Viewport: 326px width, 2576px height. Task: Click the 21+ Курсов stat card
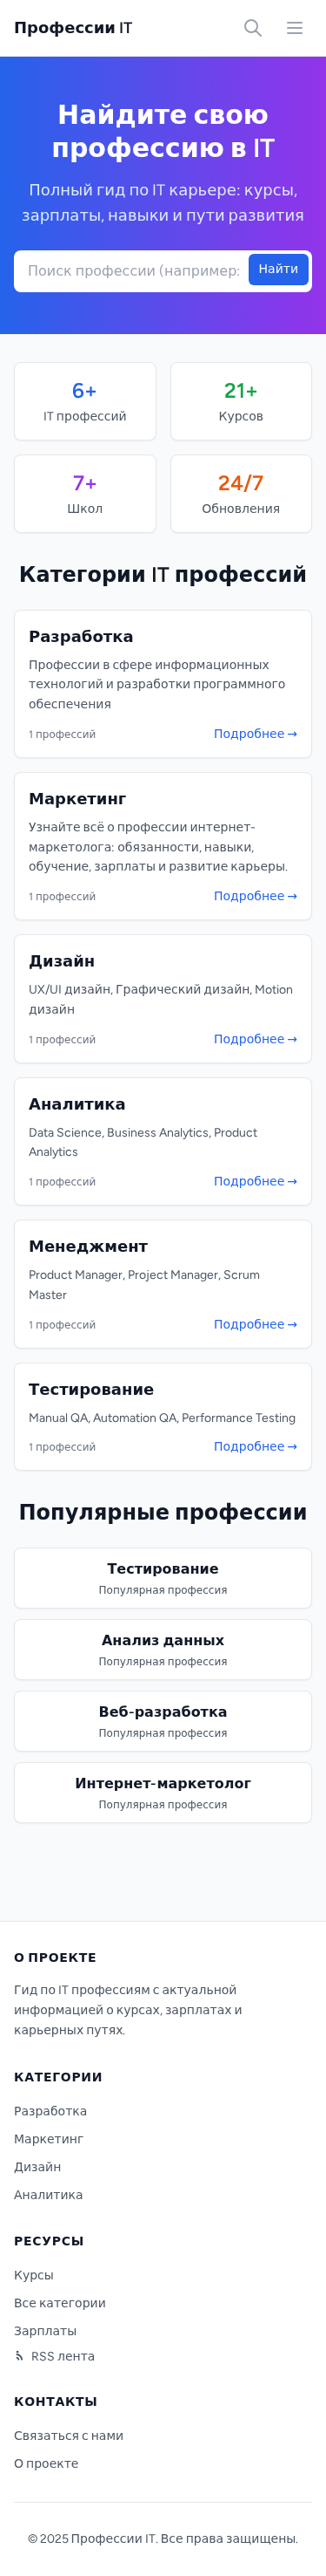click(x=240, y=401)
